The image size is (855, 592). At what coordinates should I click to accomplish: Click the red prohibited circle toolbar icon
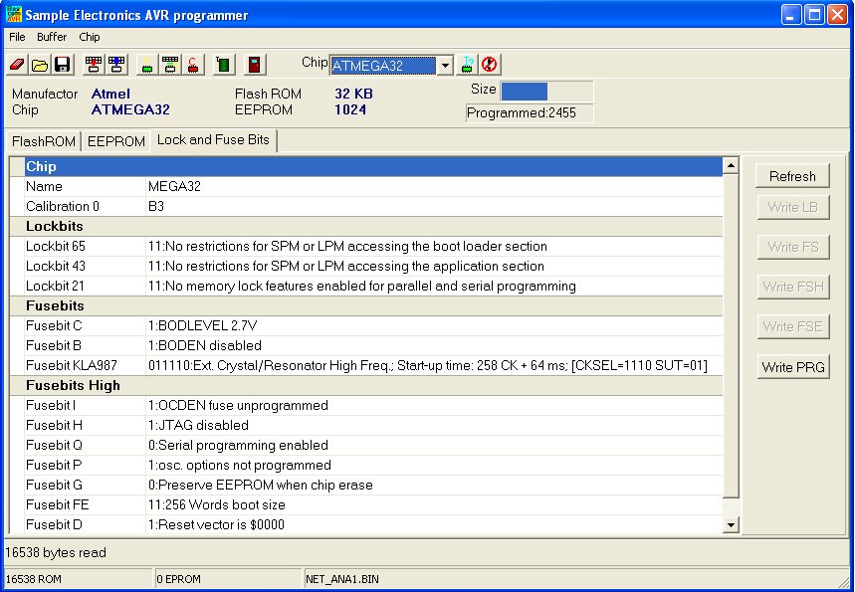[x=489, y=65]
